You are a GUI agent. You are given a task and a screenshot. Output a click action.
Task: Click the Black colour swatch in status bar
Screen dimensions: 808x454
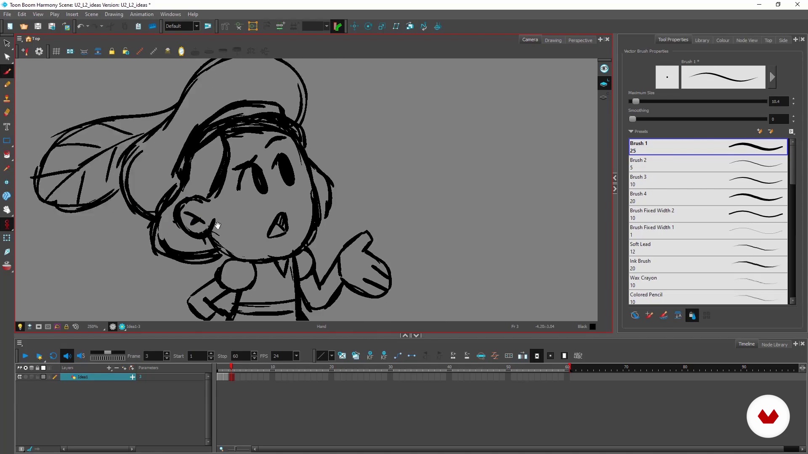[x=593, y=327]
